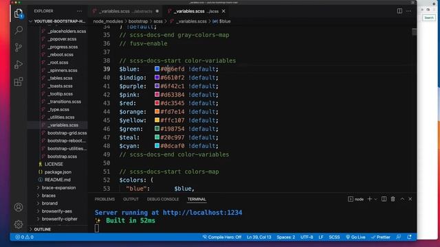This screenshot has height=247, width=440.
Task: Open editor more actions ellipsis
Action: pyautogui.click(x=409, y=11)
